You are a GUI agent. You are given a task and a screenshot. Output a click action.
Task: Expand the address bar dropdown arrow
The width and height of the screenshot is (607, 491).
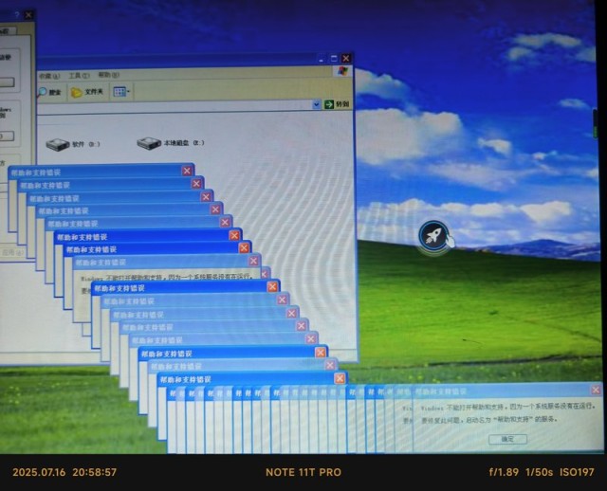pyautogui.click(x=316, y=104)
